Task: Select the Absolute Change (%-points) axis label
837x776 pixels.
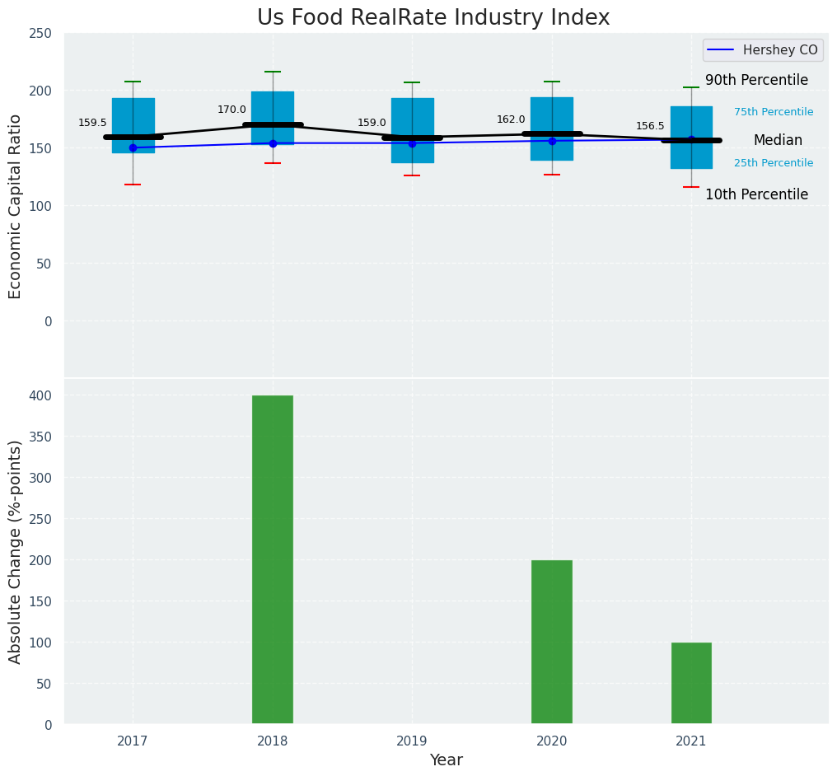Action: 16,552
